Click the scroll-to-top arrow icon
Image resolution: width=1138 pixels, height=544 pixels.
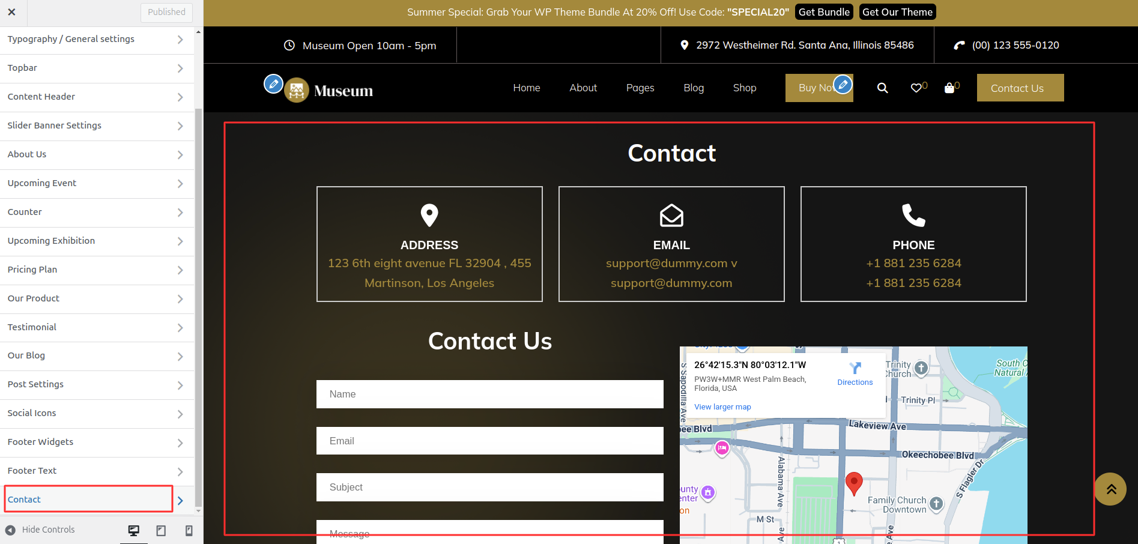click(1110, 489)
